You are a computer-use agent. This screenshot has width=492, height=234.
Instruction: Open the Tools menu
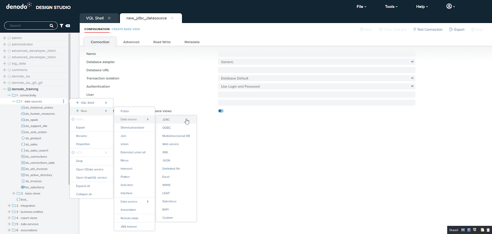(391, 6)
